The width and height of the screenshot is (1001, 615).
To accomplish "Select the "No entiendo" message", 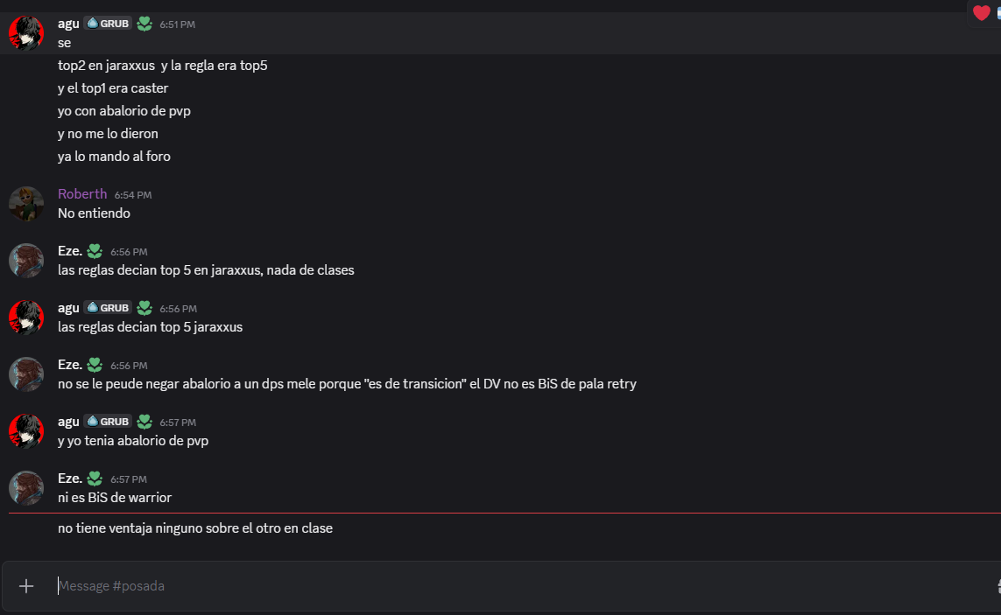I will pos(94,213).
